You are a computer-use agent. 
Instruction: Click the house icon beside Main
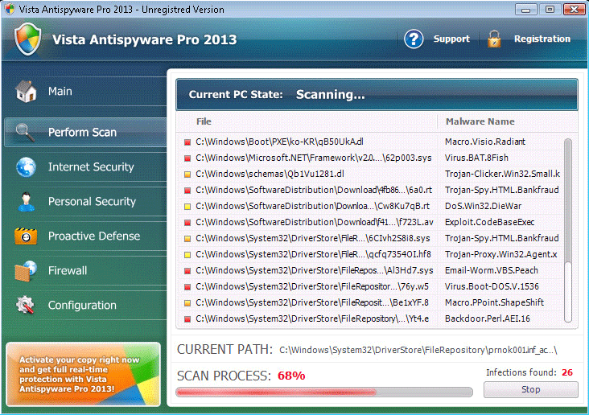(26, 91)
